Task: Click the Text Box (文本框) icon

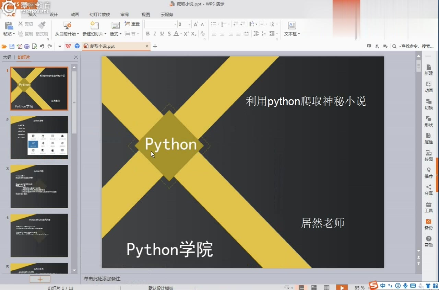Action: click(292, 25)
